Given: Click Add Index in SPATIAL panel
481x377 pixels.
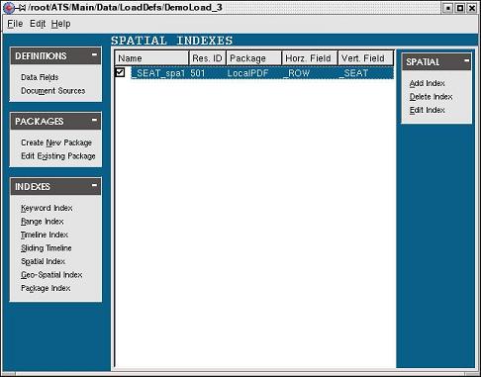Looking at the screenshot, I should [427, 83].
